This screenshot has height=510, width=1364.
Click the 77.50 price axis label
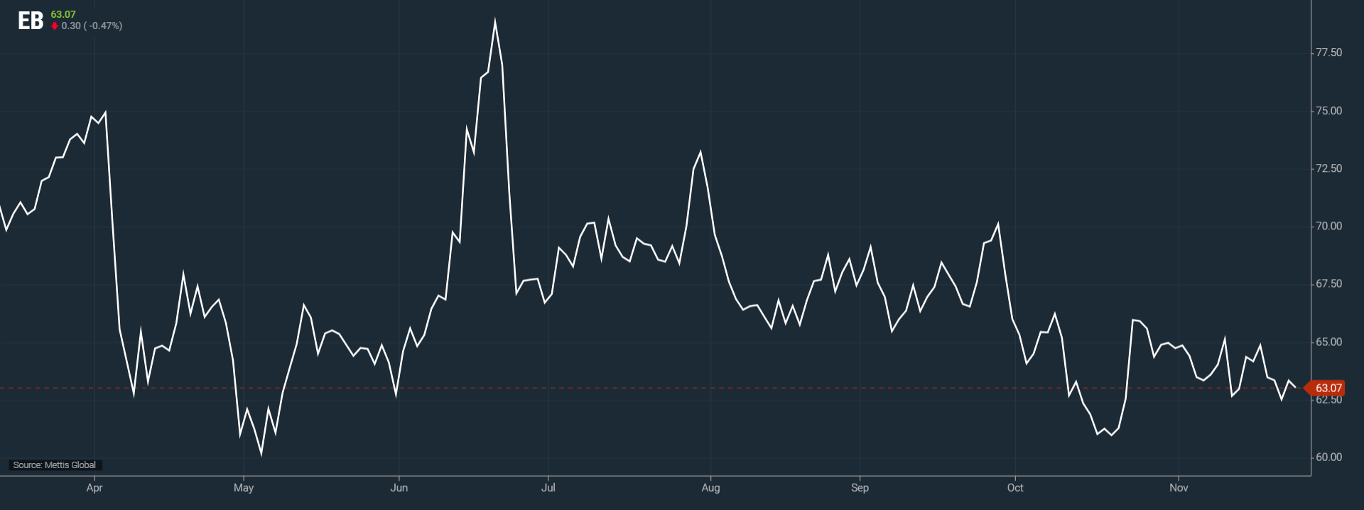(x=1328, y=53)
